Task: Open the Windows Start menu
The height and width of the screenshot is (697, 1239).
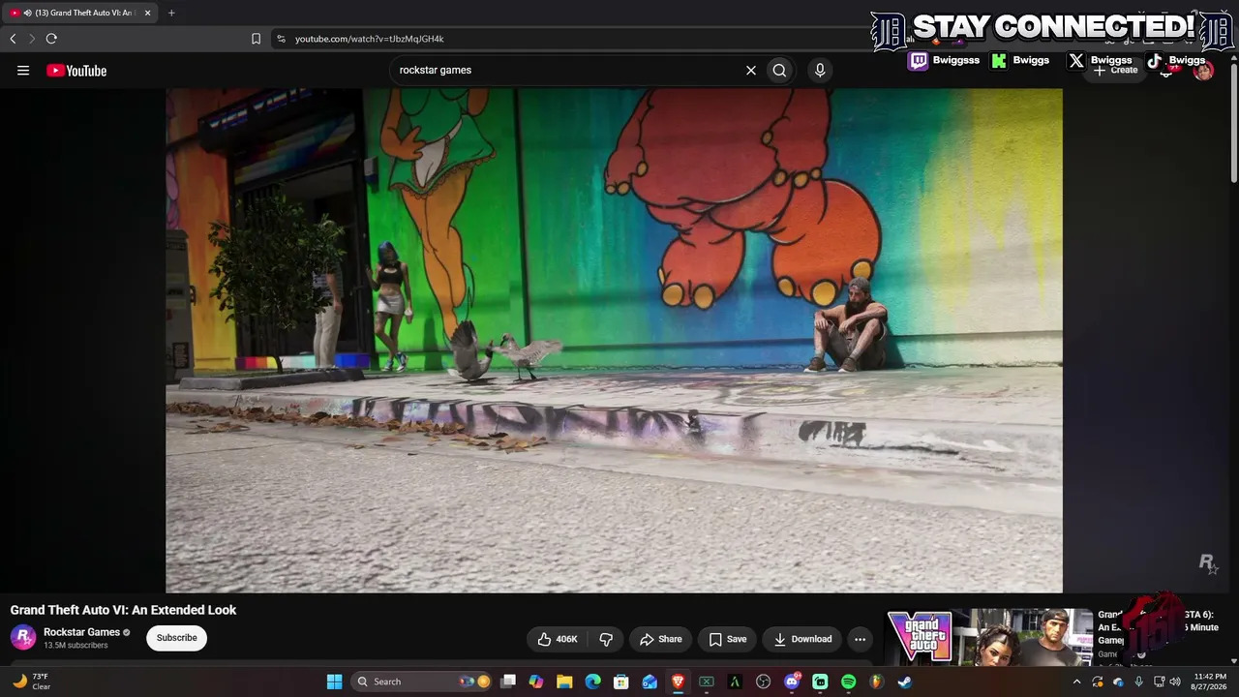Action: tap(334, 682)
